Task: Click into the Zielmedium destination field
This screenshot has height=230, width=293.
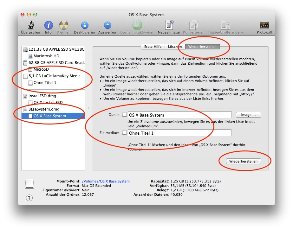Action: [179, 133]
